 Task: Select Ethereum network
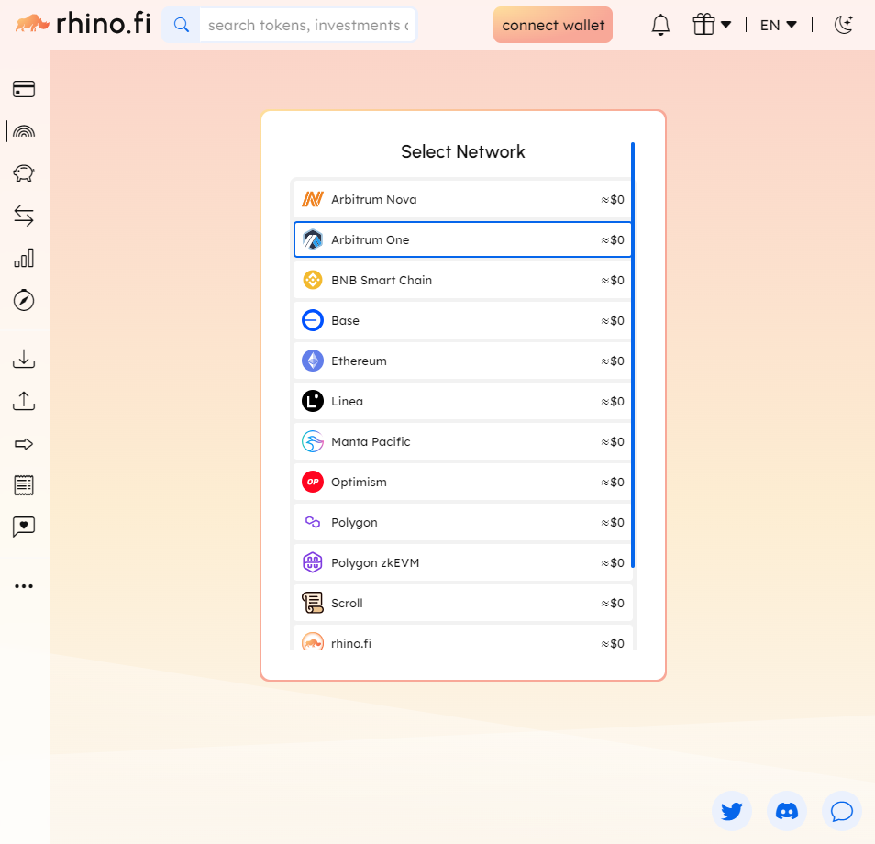tap(462, 361)
